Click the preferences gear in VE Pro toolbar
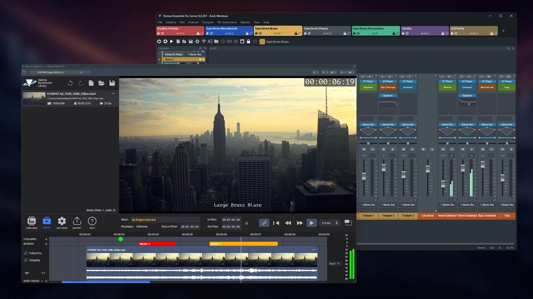Viewport: 533px width, 299px height. [x=197, y=41]
